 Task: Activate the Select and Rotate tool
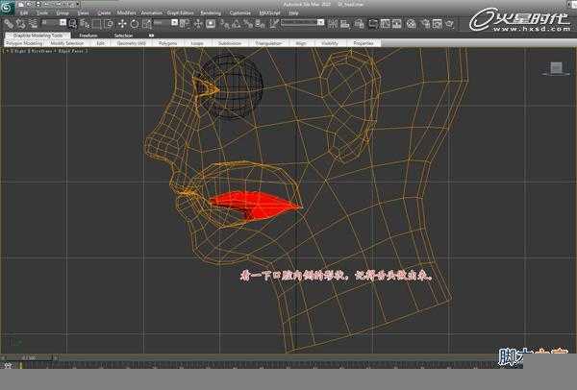click(x=135, y=24)
